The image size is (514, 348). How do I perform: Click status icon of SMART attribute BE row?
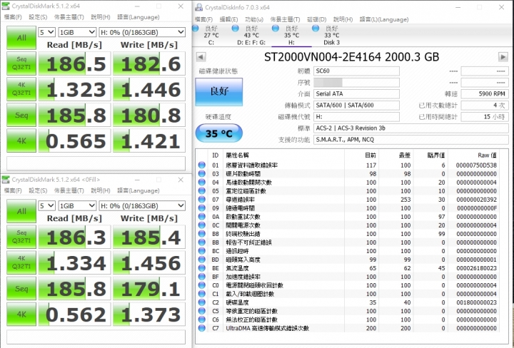point(202,268)
